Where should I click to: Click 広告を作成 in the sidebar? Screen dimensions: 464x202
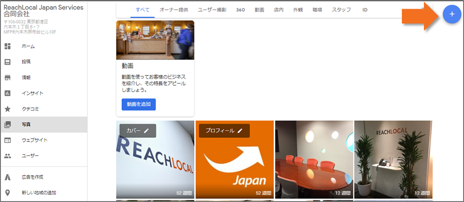click(x=44, y=177)
